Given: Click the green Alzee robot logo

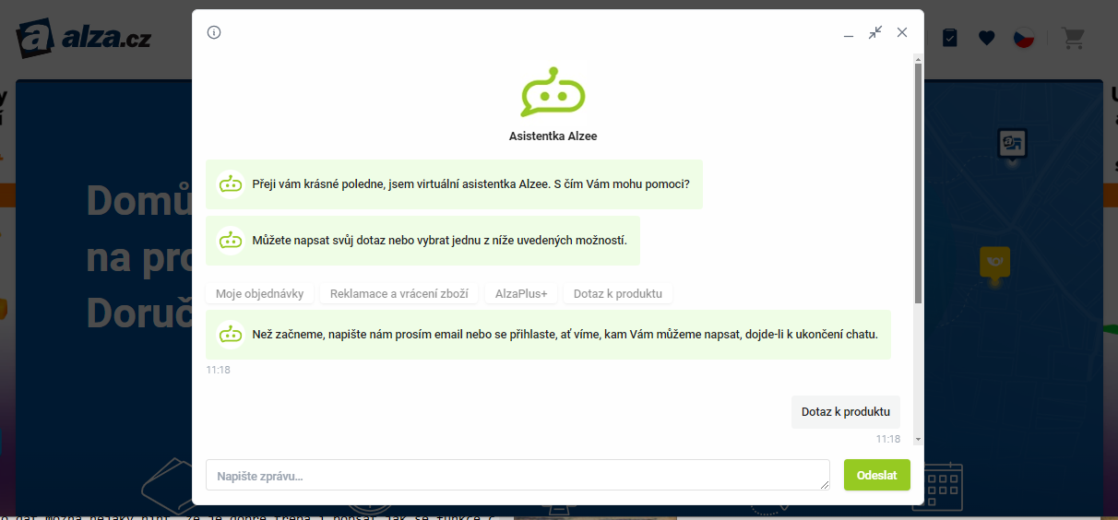Looking at the screenshot, I should 553,92.
